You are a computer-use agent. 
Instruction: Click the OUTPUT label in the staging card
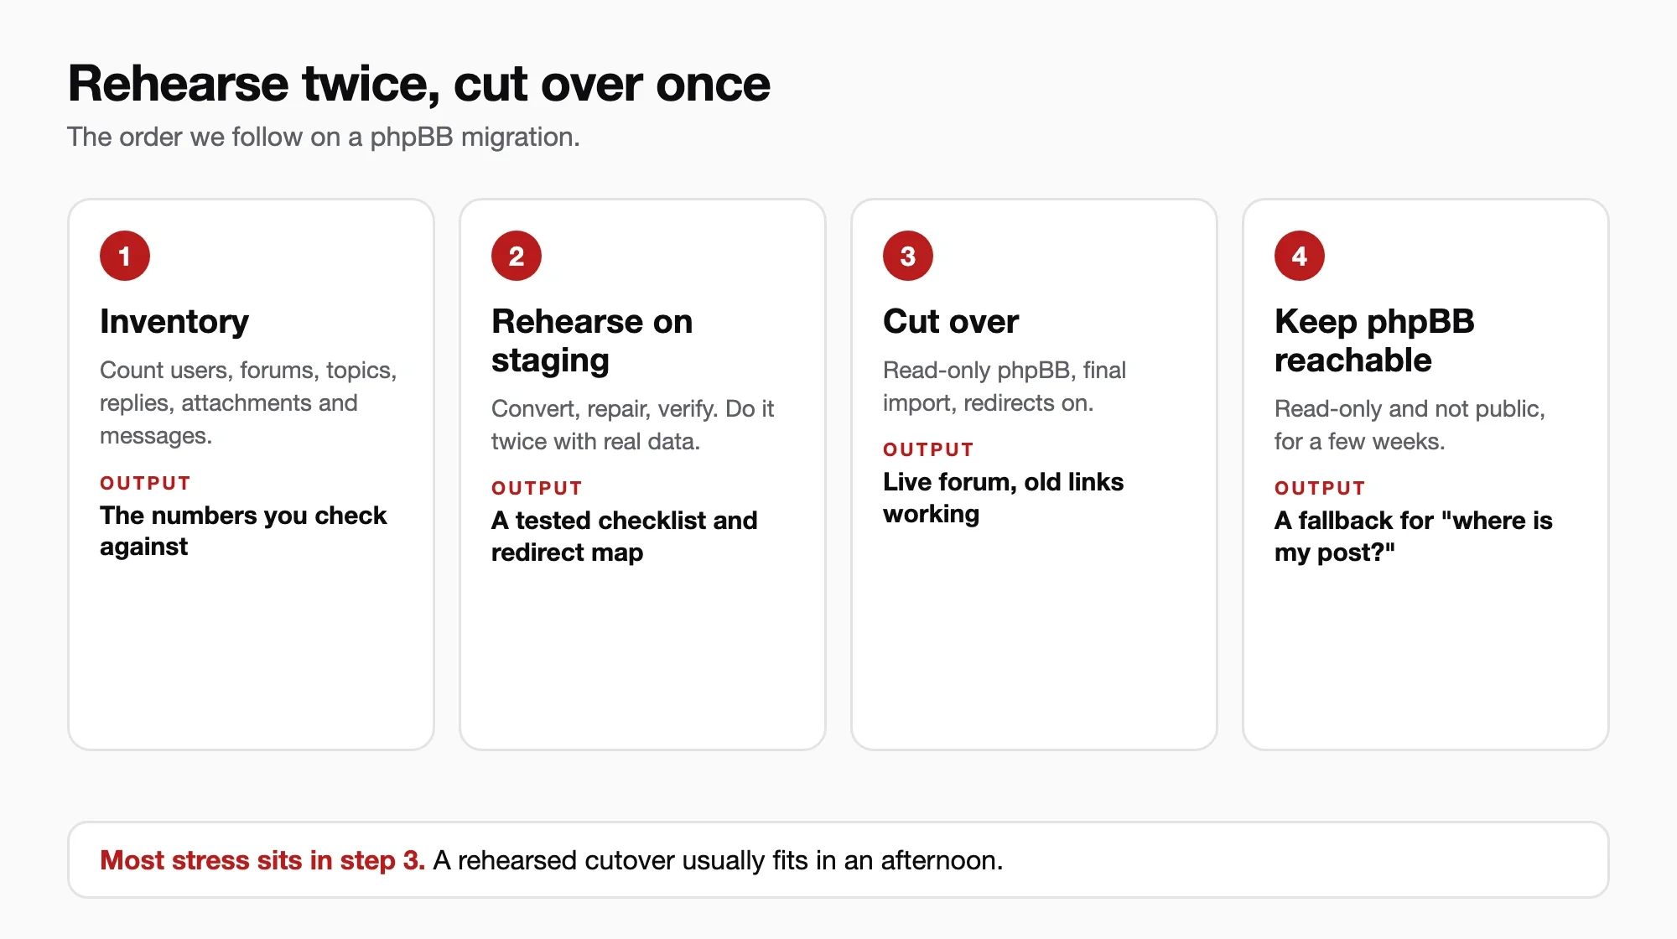[537, 489]
